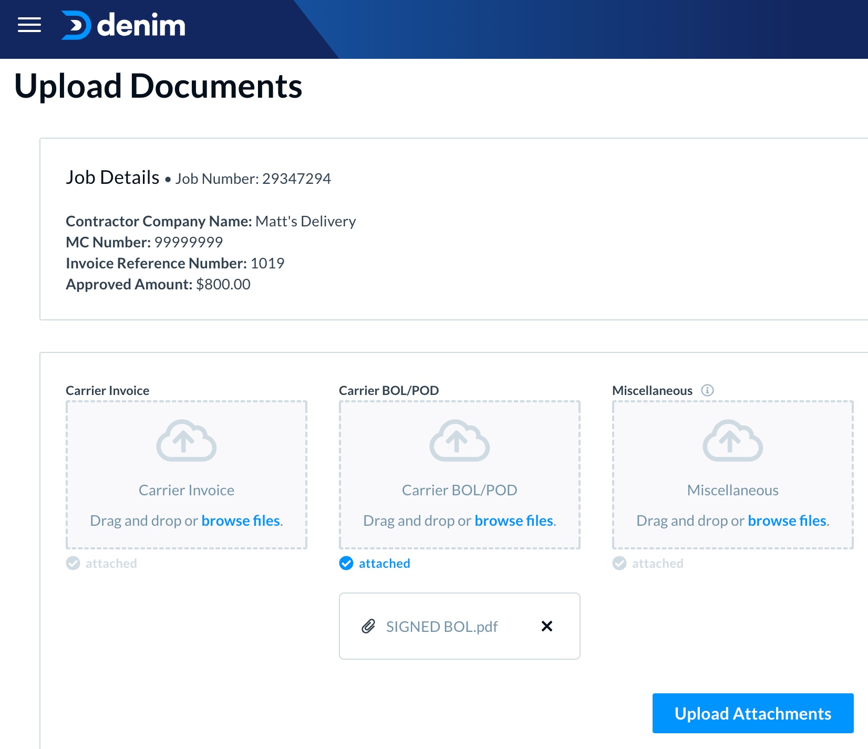
Task: Click the Job Number 29347294 text
Action: click(x=253, y=179)
